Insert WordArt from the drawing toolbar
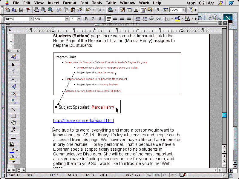Image resolution: width=239 pixels, height=179 pixels. point(13,86)
